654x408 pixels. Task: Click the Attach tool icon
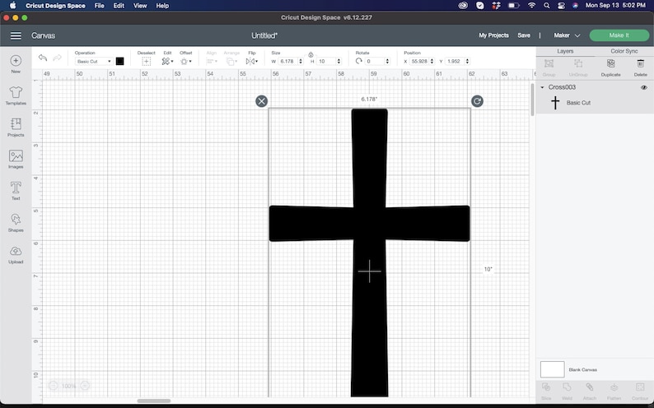[x=590, y=387]
